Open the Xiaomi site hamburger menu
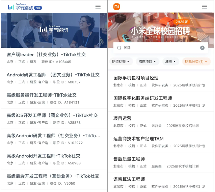The width and height of the screenshot is (215, 192). click(205, 7)
